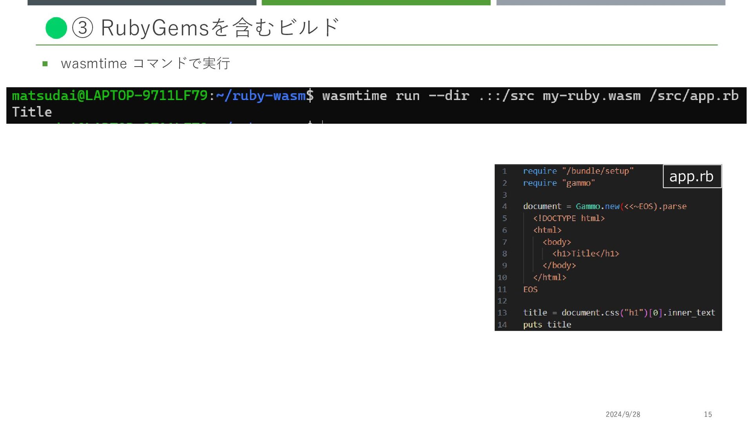
Task: Click the slide page number 15
Action: [708, 414]
